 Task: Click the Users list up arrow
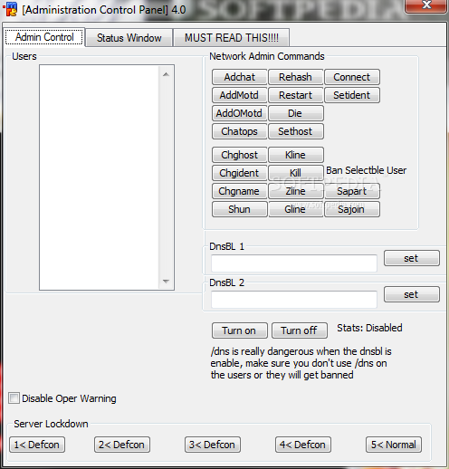[166, 74]
